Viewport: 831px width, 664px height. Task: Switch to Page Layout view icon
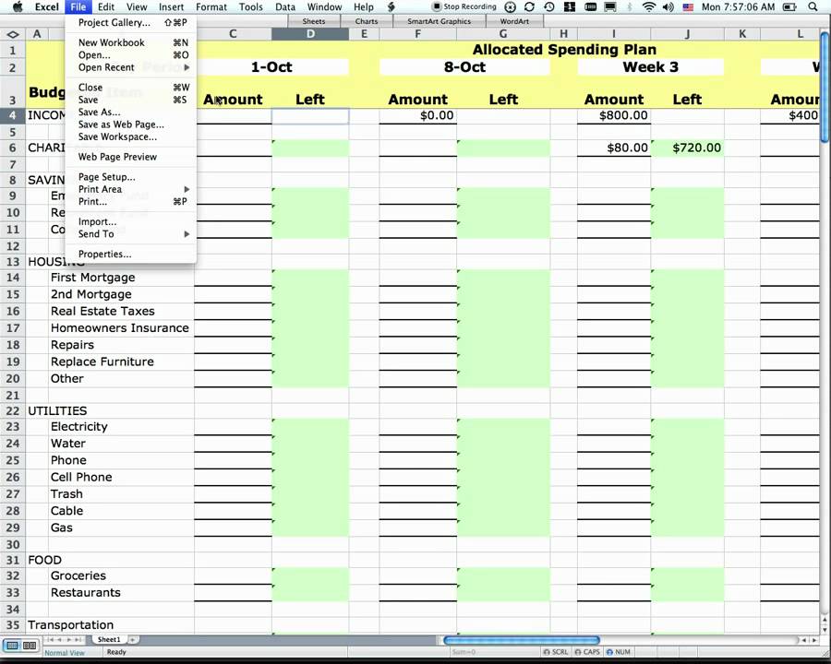point(30,646)
